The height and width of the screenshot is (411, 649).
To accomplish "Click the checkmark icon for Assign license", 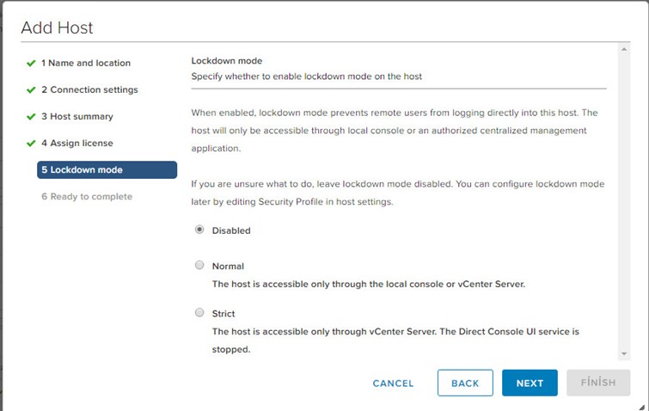I will pyautogui.click(x=31, y=144).
